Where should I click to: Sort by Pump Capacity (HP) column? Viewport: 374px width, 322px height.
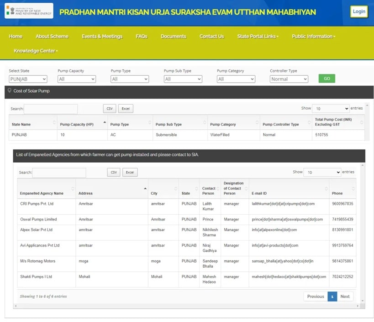(x=82, y=122)
